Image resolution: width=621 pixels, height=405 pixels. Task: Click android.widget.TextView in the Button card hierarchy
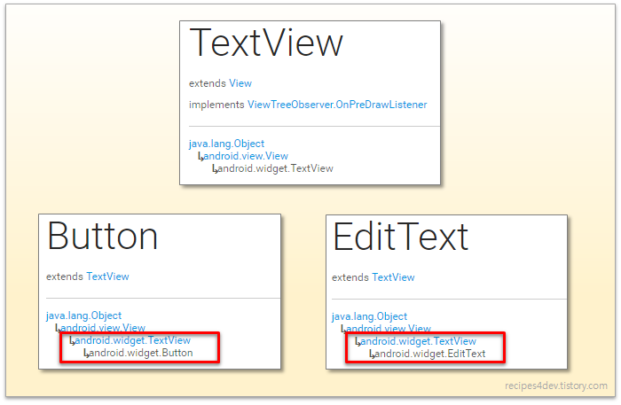pyautogui.click(x=133, y=340)
